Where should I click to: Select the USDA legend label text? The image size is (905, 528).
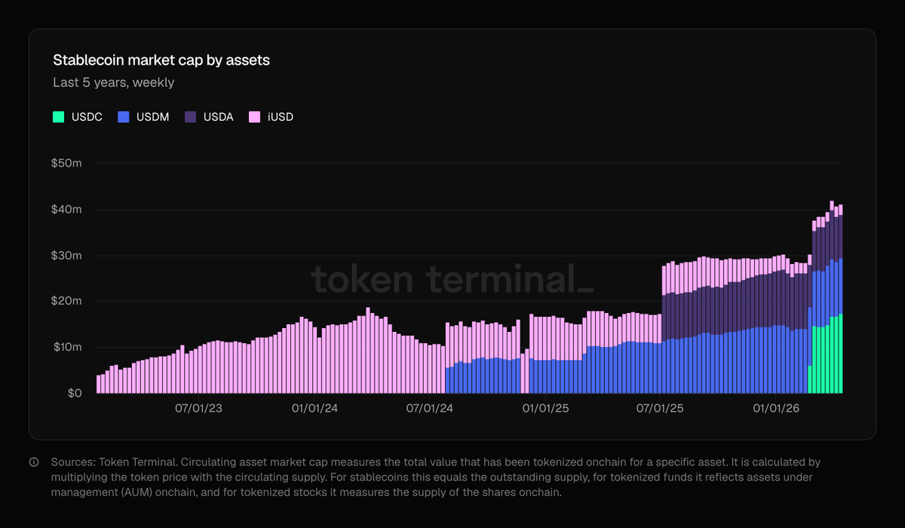pyautogui.click(x=217, y=117)
